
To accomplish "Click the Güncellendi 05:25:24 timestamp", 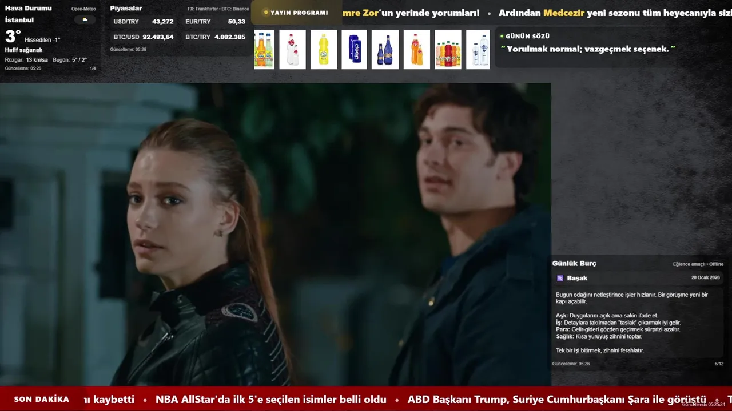I will coord(703,405).
